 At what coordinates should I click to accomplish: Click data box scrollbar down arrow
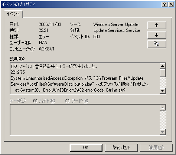[x=163, y=132]
